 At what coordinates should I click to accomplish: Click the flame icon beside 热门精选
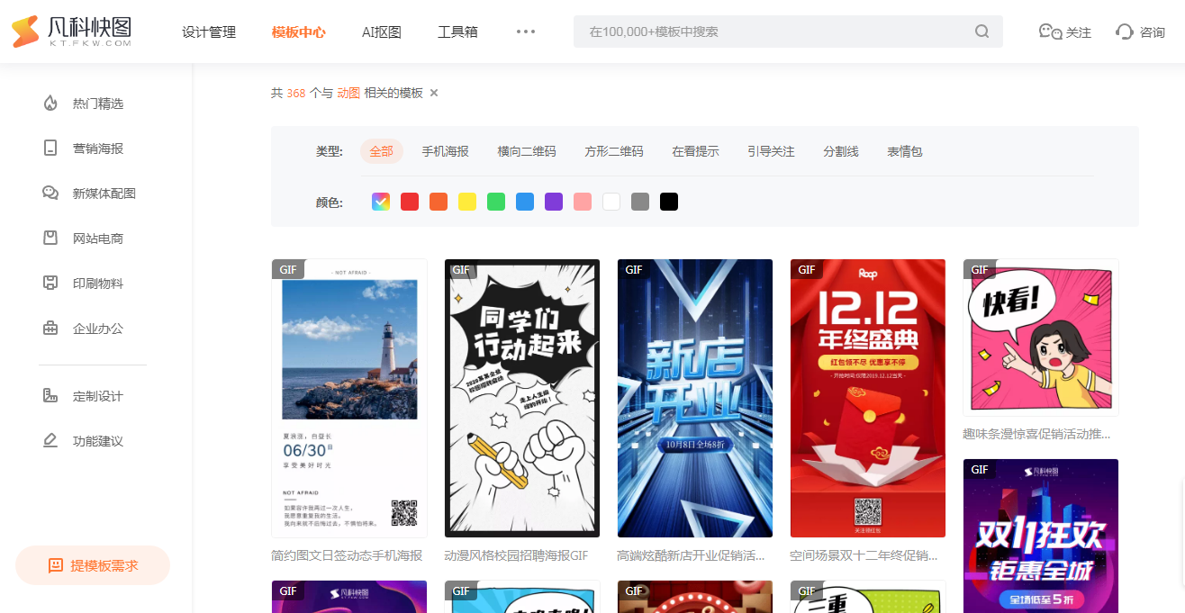pyautogui.click(x=50, y=103)
